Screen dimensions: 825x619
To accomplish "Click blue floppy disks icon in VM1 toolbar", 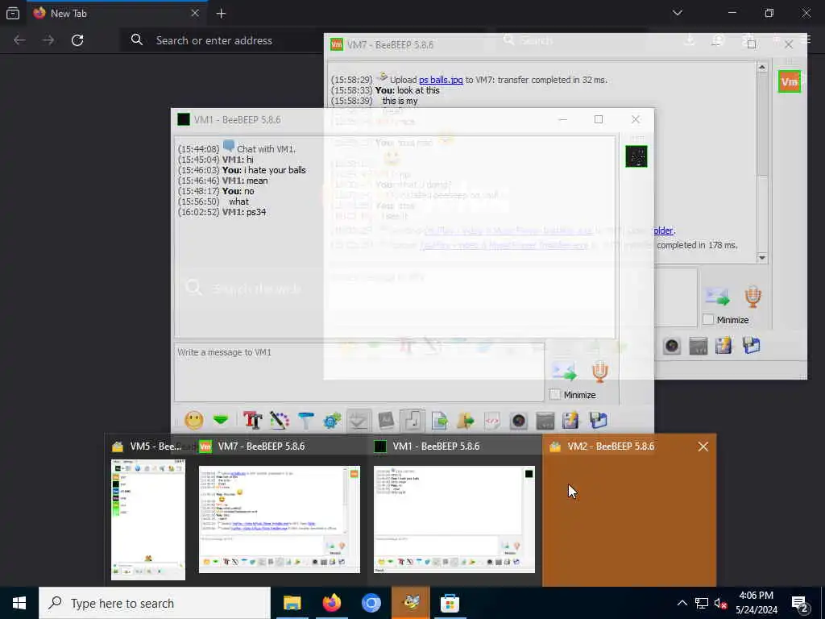I will [598, 420].
